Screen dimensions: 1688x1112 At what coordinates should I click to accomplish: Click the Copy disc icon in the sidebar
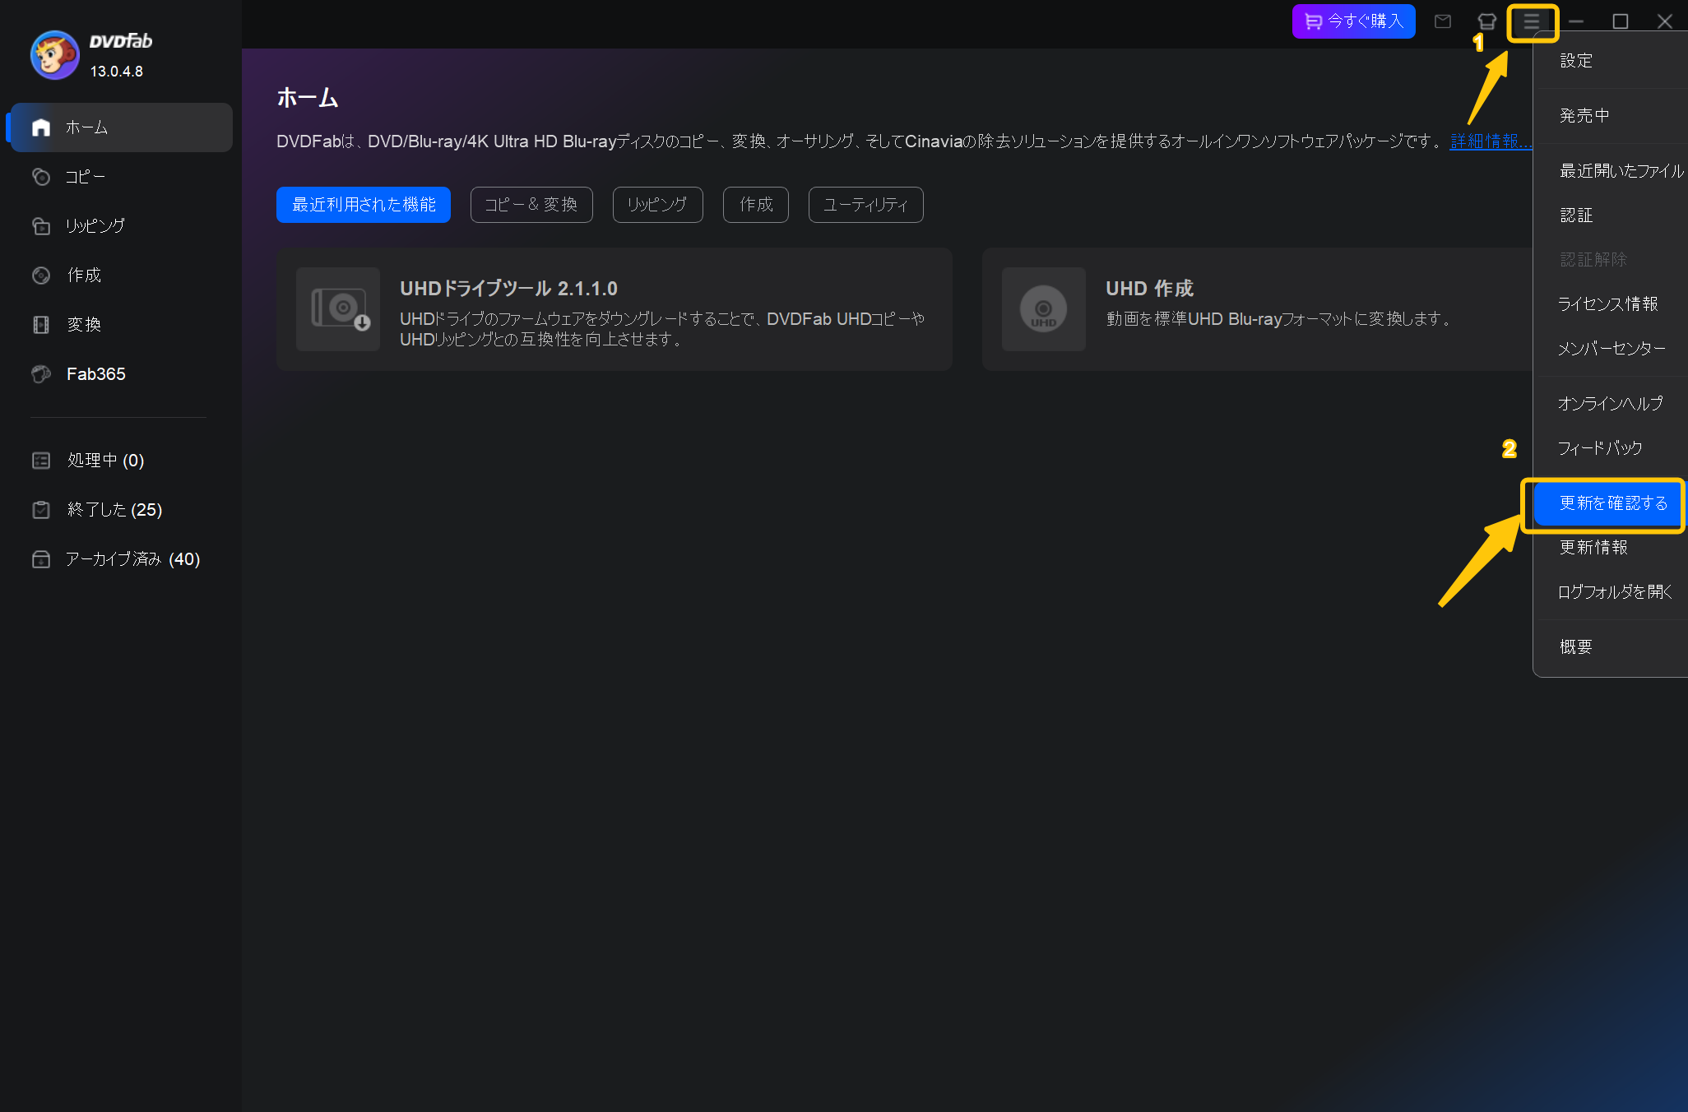[x=41, y=177]
